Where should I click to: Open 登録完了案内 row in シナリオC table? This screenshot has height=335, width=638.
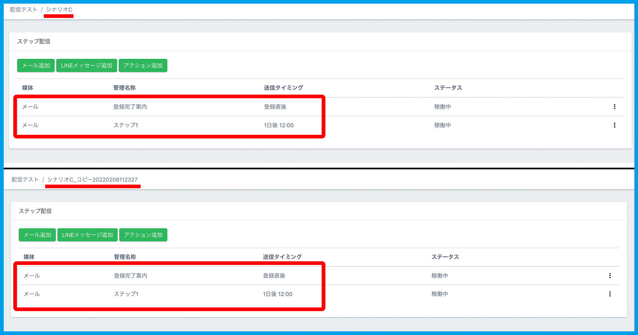pyautogui.click(x=130, y=107)
